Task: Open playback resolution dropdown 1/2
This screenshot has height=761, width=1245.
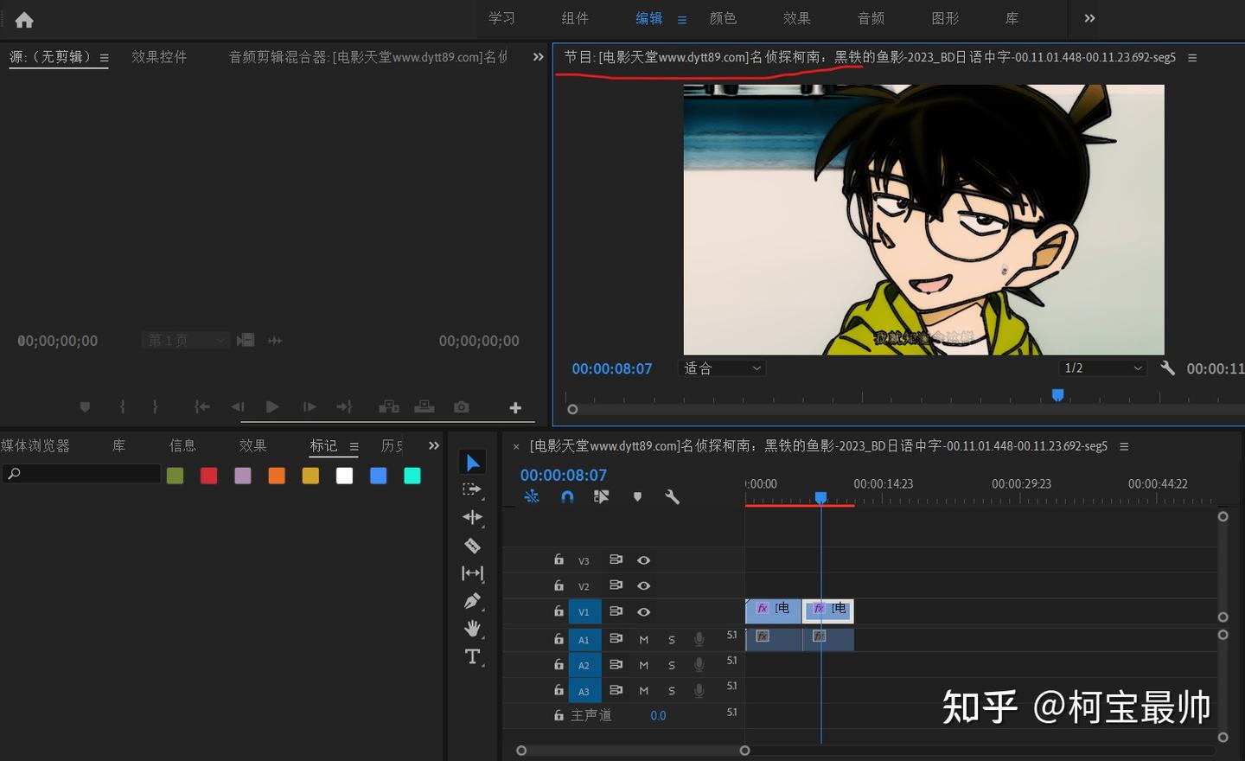Action: 1103,368
